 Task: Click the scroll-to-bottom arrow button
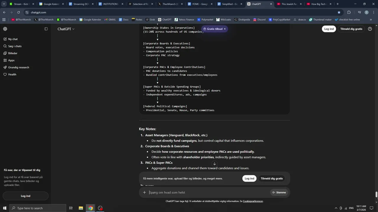(x=214, y=164)
